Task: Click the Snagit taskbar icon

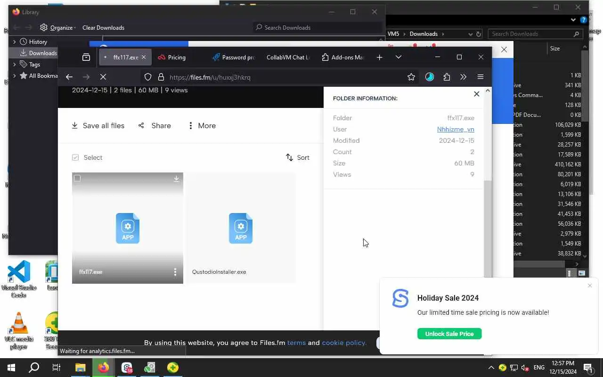Action: 127,368
